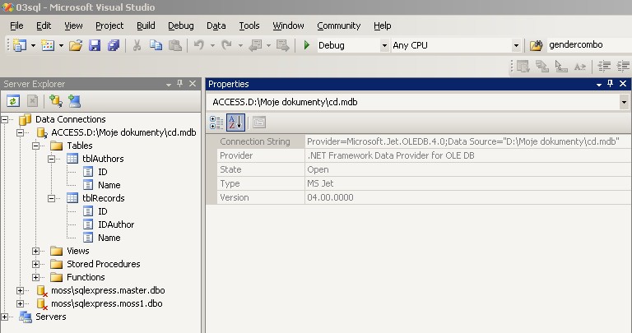The height and width of the screenshot is (333, 632).
Task: Expand the Functions folder
Action: click(x=35, y=277)
